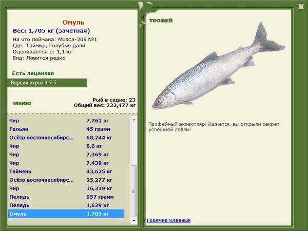The height and width of the screenshot is (231, 308).
Task: Select the Таймень 43,625 кг entry
Action: click(66, 171)
